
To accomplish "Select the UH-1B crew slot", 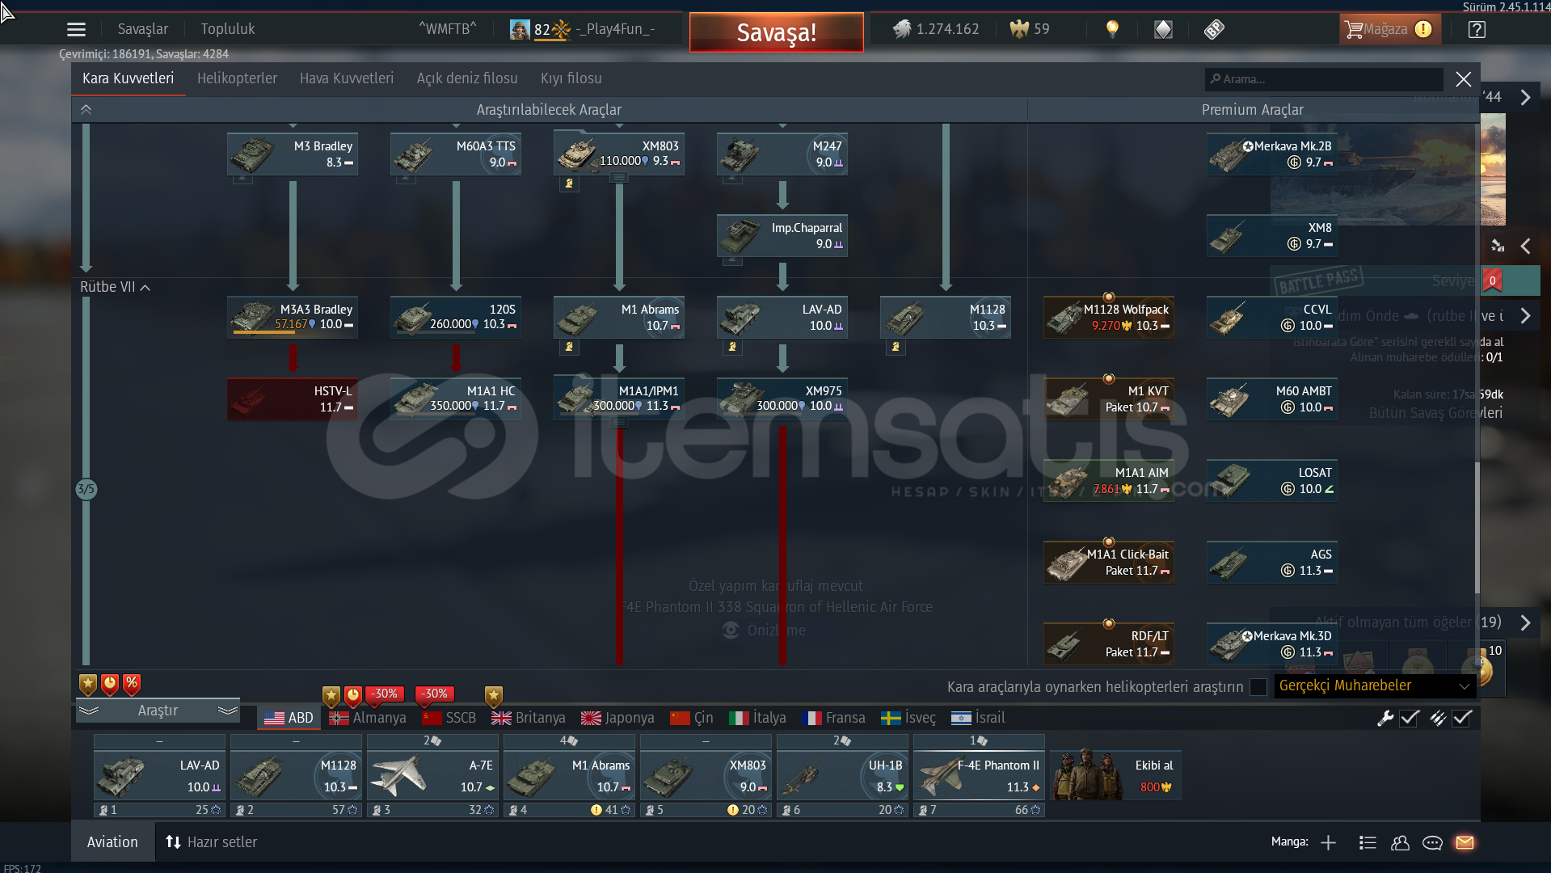I will click(x=842, y=775).
